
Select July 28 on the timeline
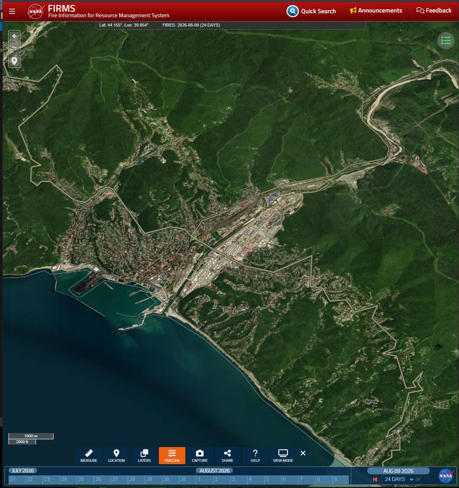(x=137, y=479)
